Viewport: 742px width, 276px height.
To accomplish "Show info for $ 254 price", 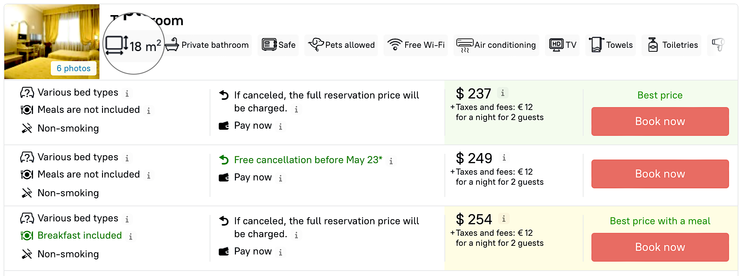I will click(504, 219).
